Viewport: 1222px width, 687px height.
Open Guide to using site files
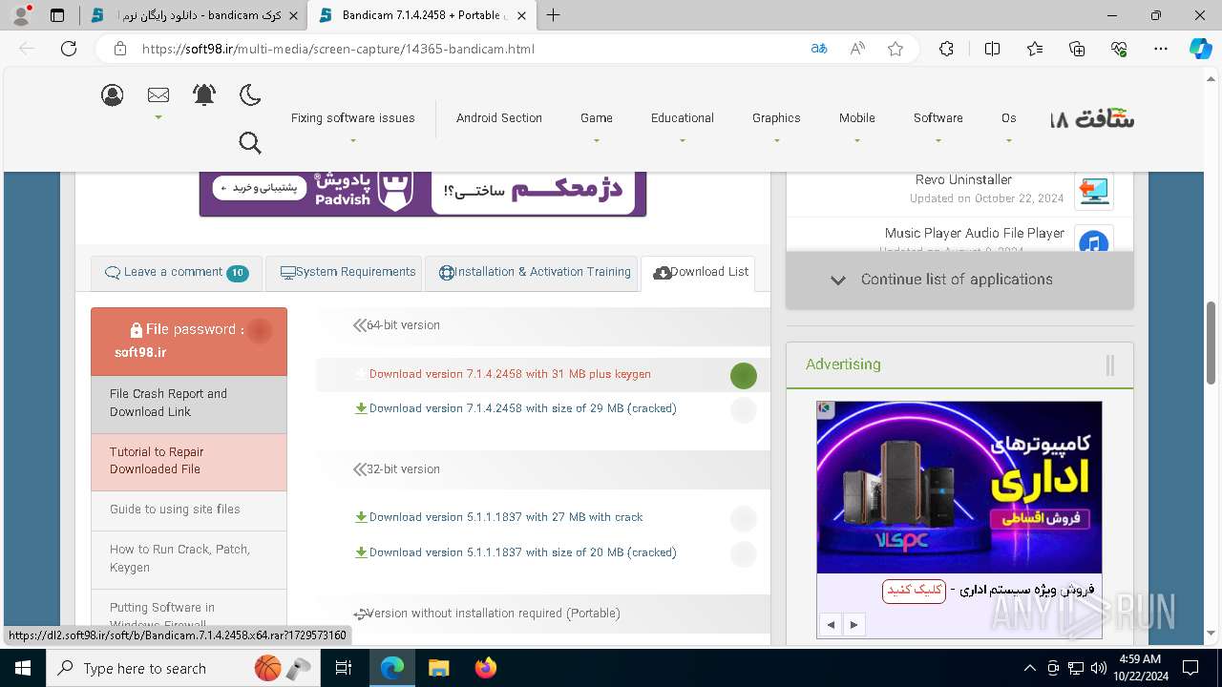click(189, 510)
